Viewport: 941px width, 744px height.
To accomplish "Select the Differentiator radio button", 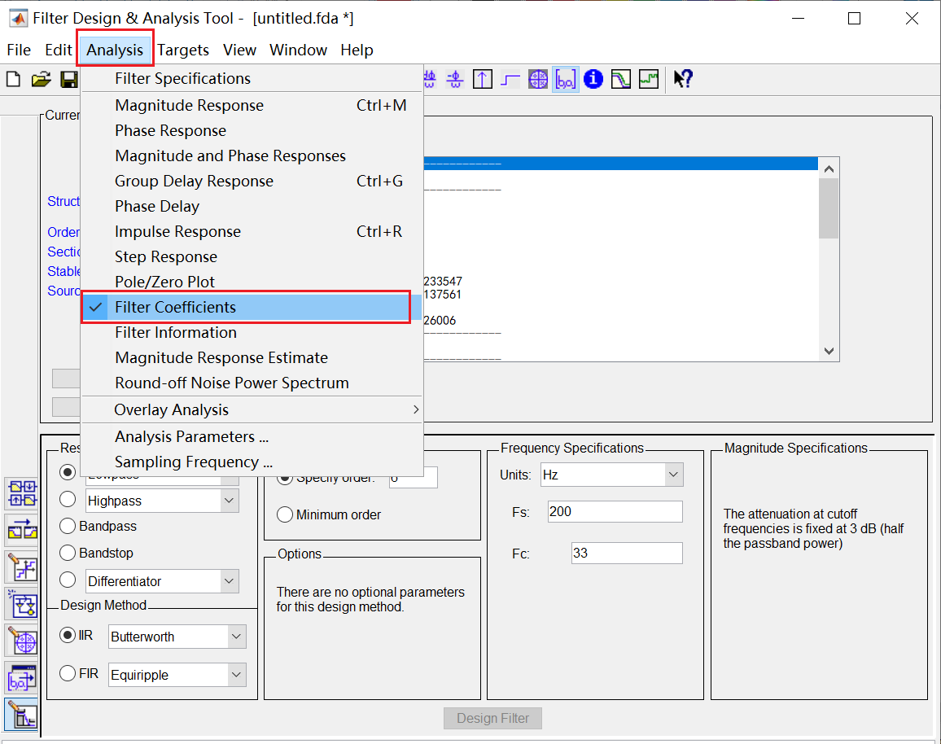I will pyautogui.click(x=68, y=580).
